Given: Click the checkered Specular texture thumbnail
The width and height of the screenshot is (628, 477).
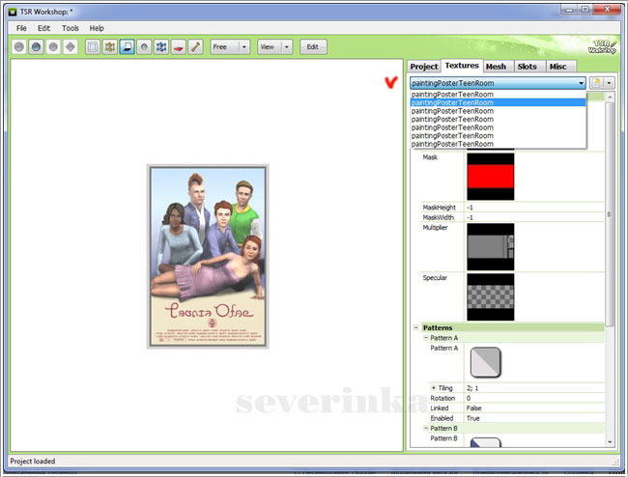Looking at the screenshot, I should click(491, 297).
